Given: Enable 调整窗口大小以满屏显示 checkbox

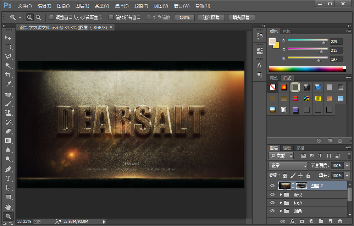Looking at the screenshot, I should (51, 17).
